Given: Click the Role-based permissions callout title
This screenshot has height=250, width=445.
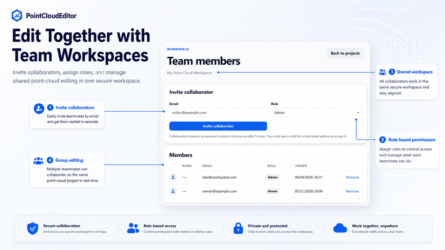Looking at the screenshot, I should point(412,140).
